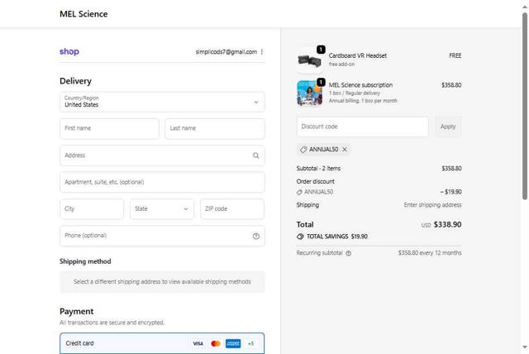Focus the Discount code input

click(x=362, y=127)
